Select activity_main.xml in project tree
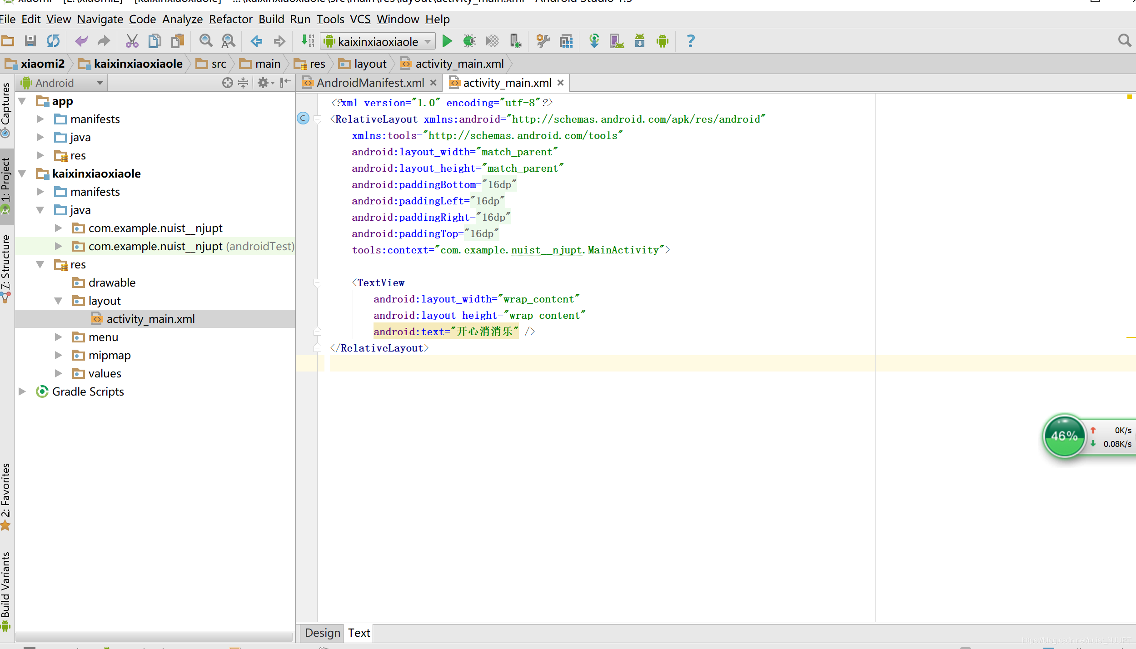Screen dimensions: 1136x649 155,319
